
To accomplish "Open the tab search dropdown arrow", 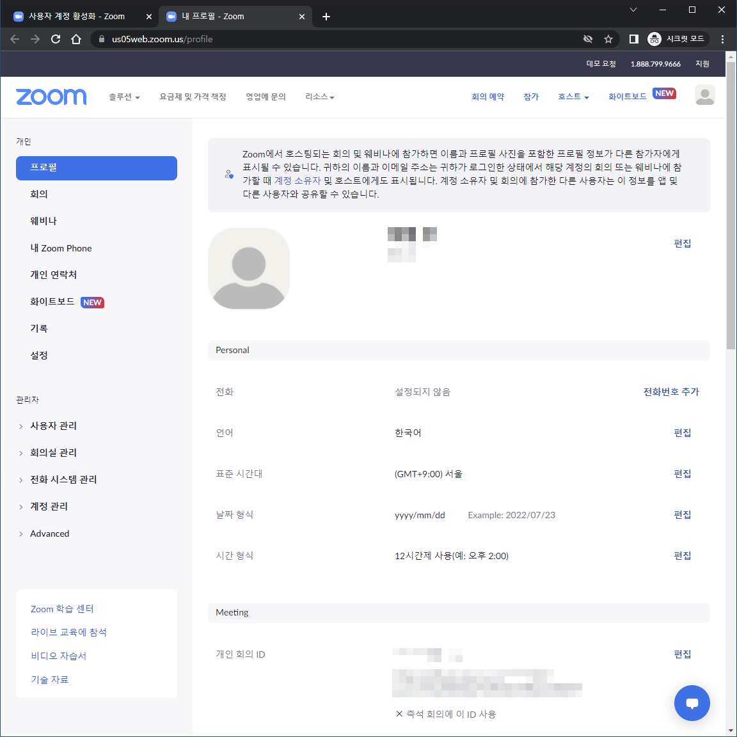I will click(x=633, y=10).
